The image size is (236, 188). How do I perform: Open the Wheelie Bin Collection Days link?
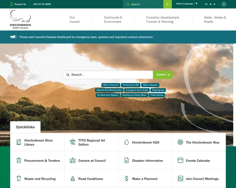tap(109, 90)
